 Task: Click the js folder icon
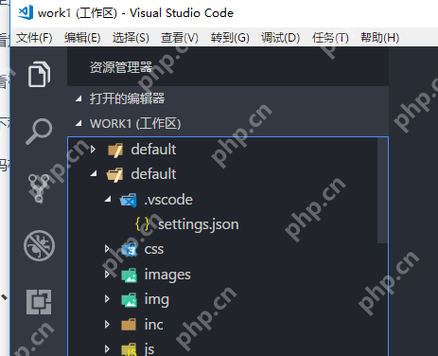(130, 349)
